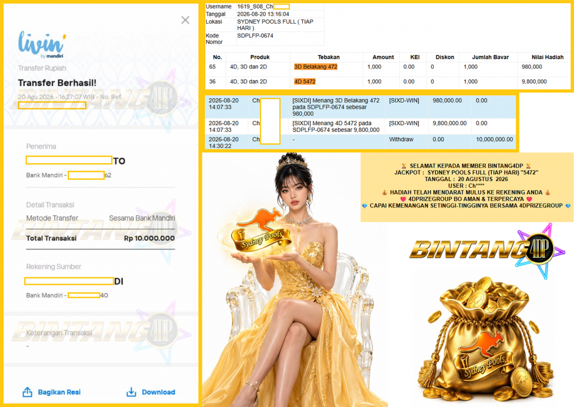Select the Transfer Berhasil! heading

click(57, 83)
